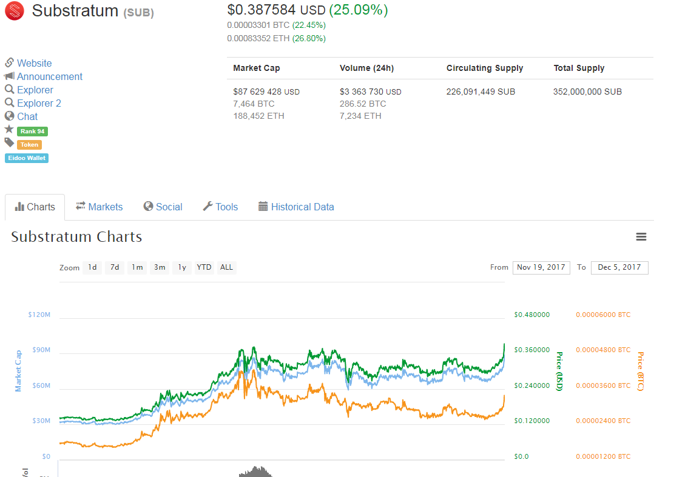Viewport: 688px width, 477px height.
Task: Switch to the Social tab
Action: pos(163,207)
